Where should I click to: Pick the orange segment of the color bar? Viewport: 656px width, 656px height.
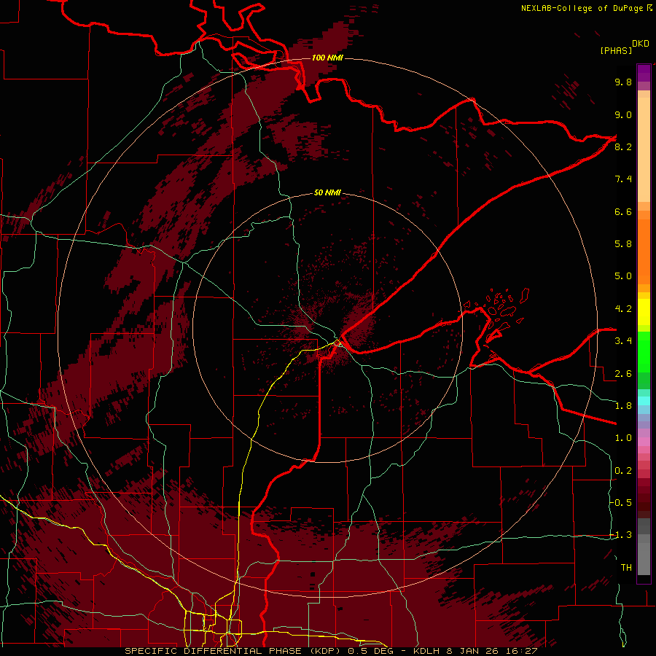tap(644, 251)
